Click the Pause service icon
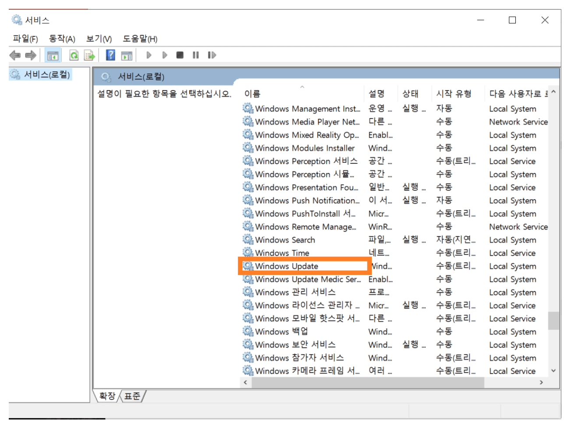571x430 pixels. [x=196, y=55]
